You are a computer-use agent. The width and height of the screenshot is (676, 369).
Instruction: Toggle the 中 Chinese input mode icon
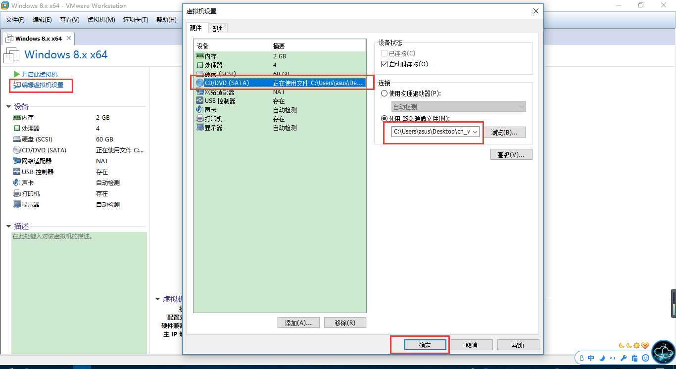pos(591,358)
